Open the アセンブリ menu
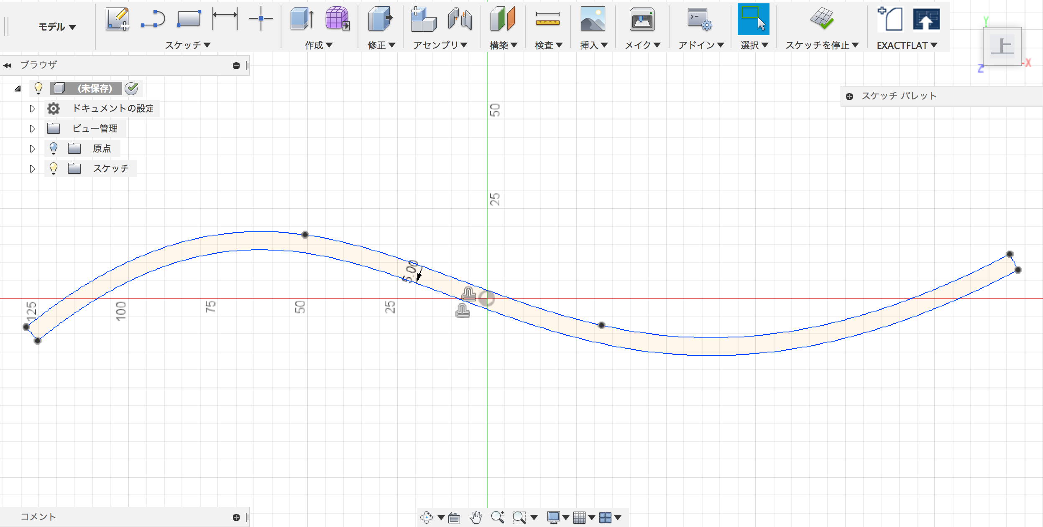 (x=440, y=45)
